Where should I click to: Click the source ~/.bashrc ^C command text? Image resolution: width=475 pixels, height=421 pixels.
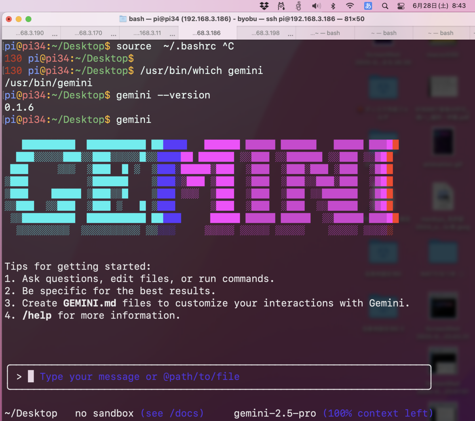[175, 46]
